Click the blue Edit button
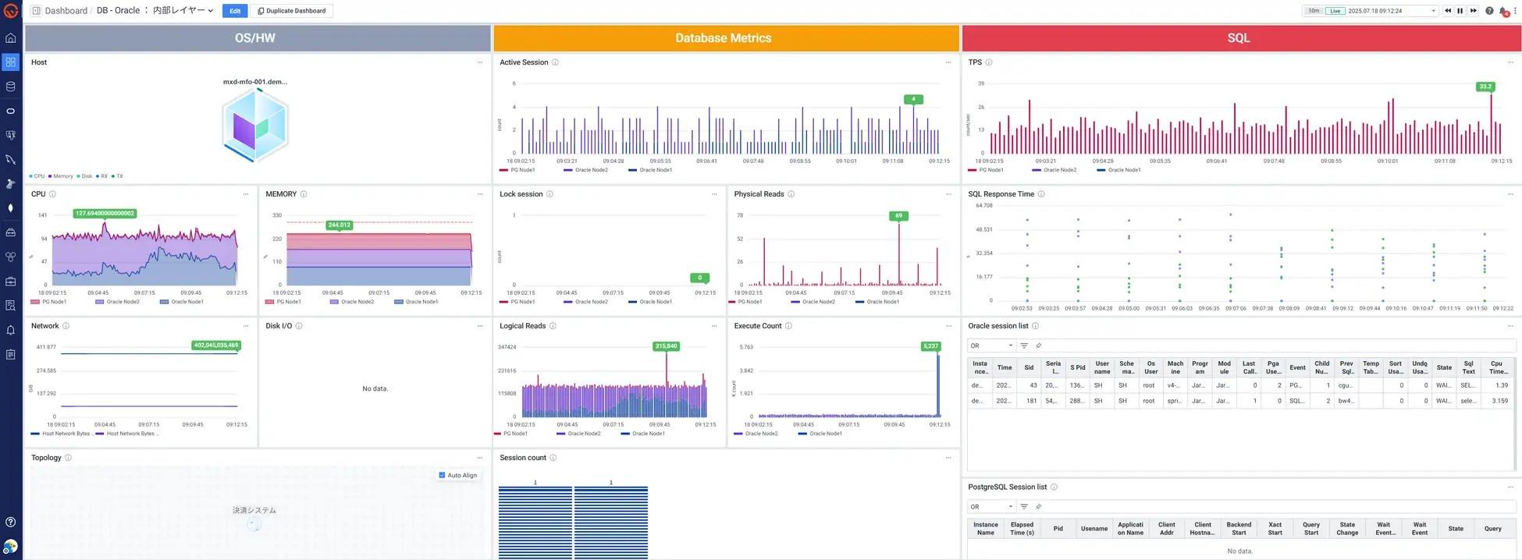The width and height of the screenshot is (1522, 560). [234, 11]
